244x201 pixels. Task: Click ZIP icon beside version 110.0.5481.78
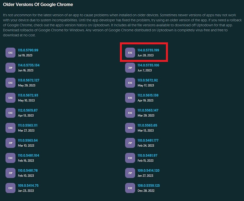[x=10, y=173]
